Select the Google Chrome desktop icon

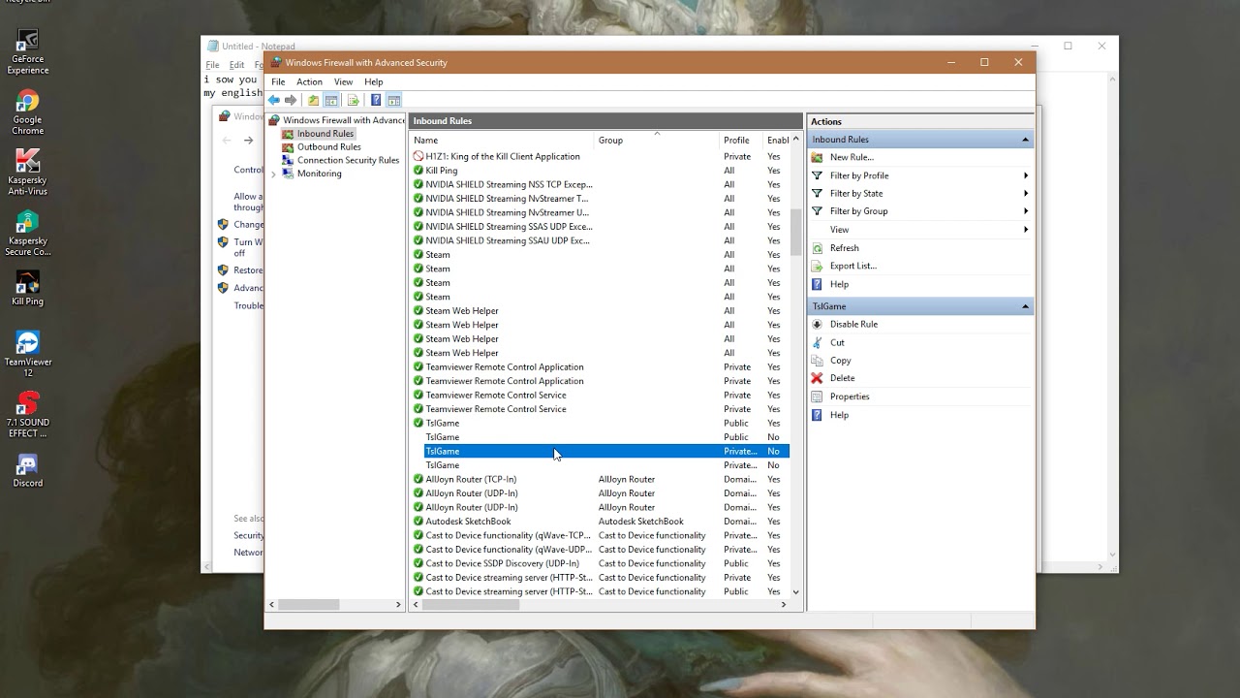(x=27, y=113)
